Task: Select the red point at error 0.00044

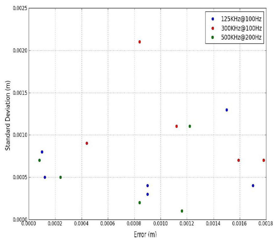Action: pyautogui.click(x=87, y=143)
